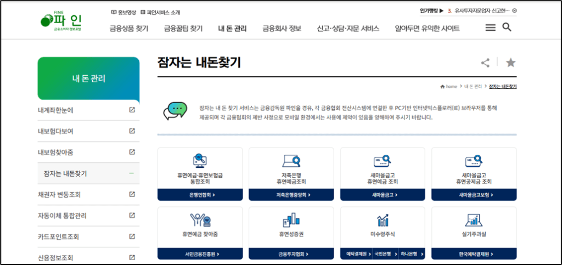Select 내계좌한눈에 in sidebar
Screen dimensions: 562x265
[x=55, y=110]
